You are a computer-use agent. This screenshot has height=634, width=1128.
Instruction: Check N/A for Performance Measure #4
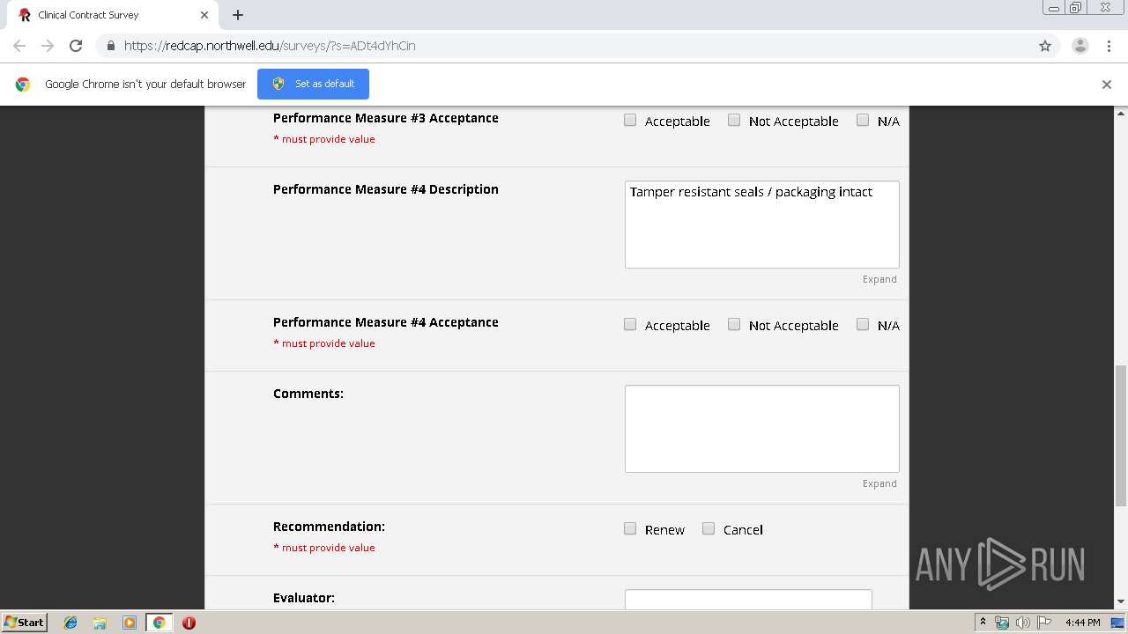click(x=863, y=324)
